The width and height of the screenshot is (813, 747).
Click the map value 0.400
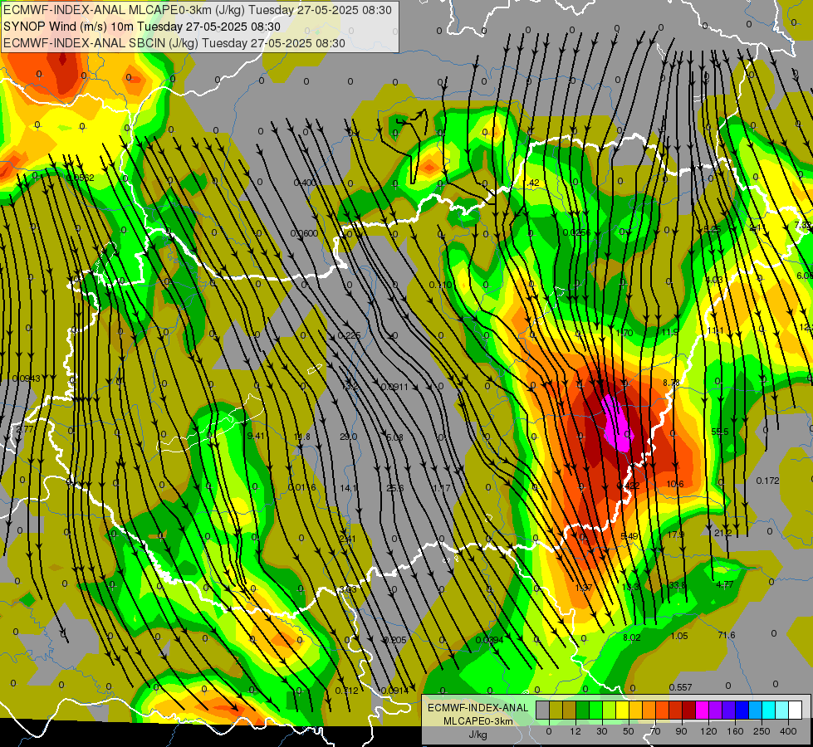click(305, 183)
